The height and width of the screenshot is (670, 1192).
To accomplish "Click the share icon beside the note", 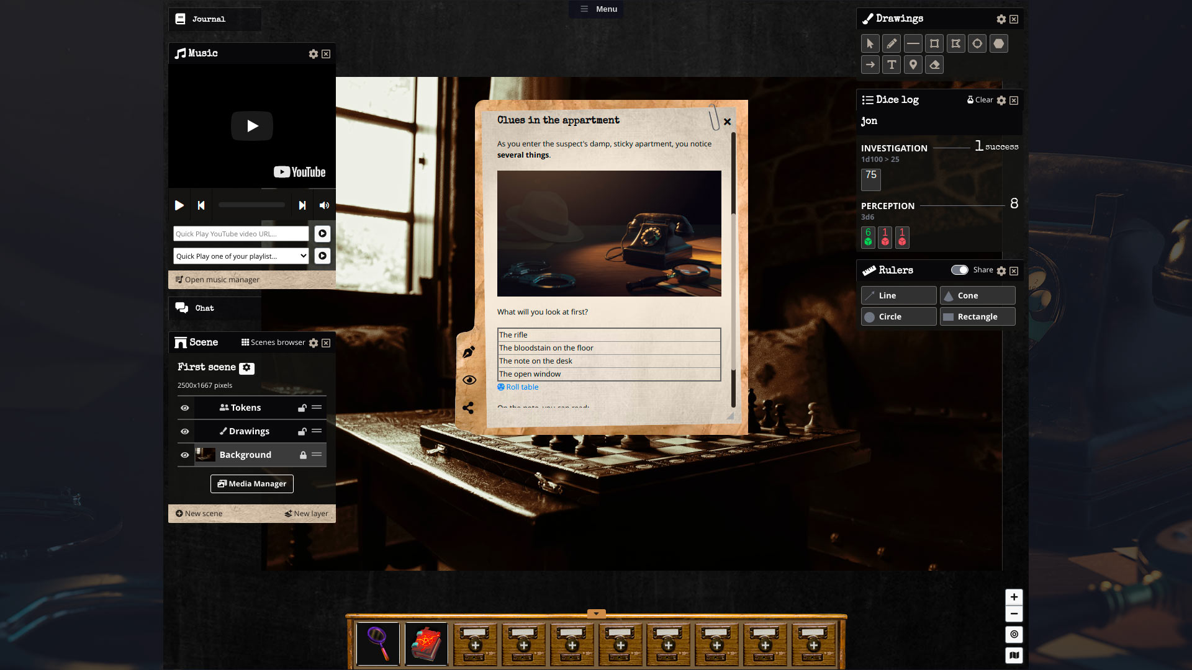I will (x=468, y=408).
